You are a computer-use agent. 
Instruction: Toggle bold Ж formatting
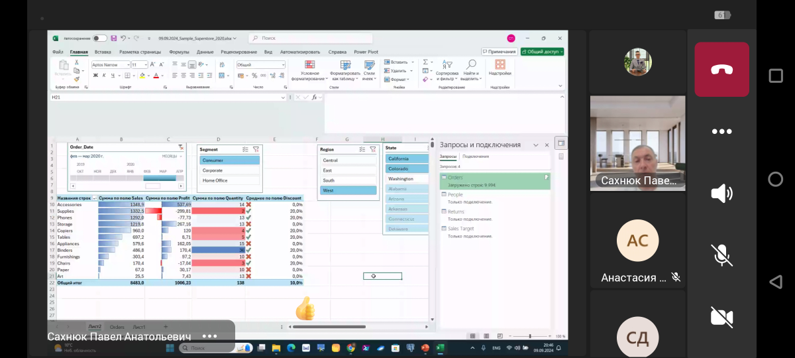click(x=95, y=76)
